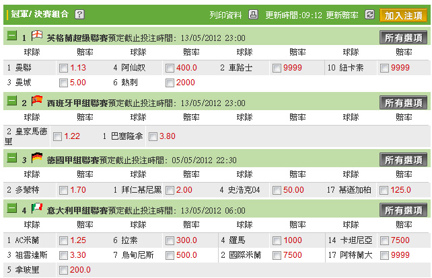432x278 pixels.
Task: Tick the 卡坦尼亞 7500 checkbox
Action: pyautogui.click(x=384, y=240)
